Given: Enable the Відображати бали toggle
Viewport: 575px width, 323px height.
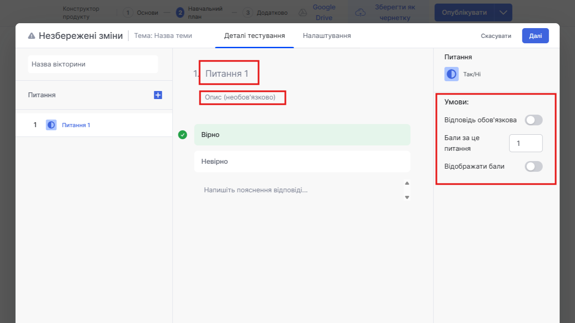Looking at the screenshot, I should (x=533, y=166).
